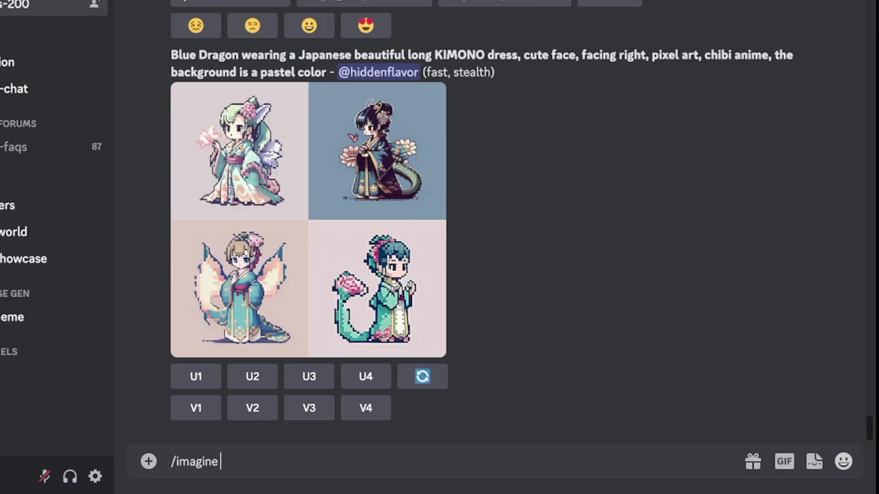
Task: Click the chat scrollbar thumb
Action: [x=870, y=428]
